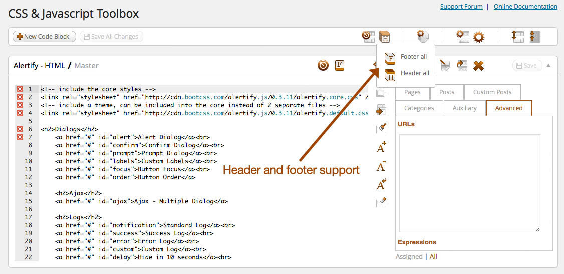
Task: Click the error marker on line 6
Action: click(20, 129)
